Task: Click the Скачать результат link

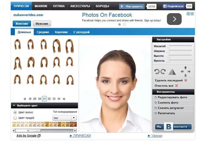Action: click(x=171, y=108)
